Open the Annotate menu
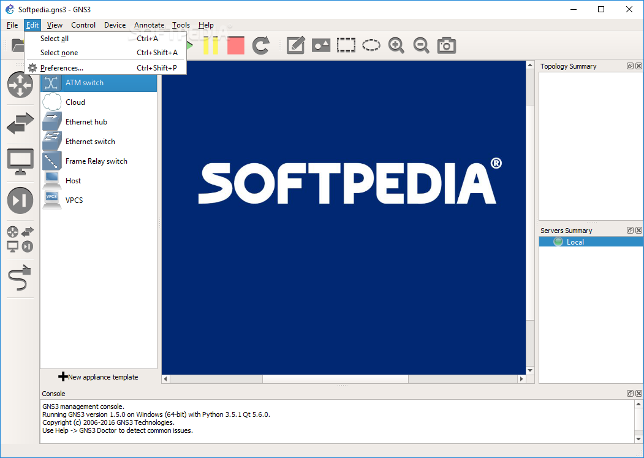 coord(149,25)
